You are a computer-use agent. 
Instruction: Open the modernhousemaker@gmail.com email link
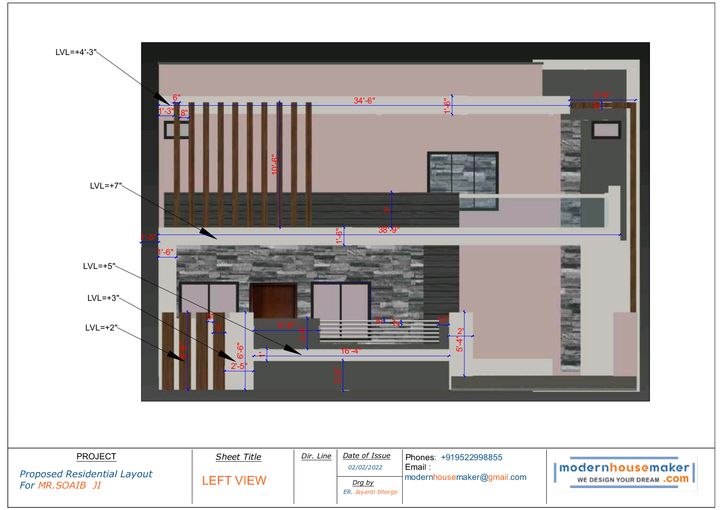[x=465, y=478]
